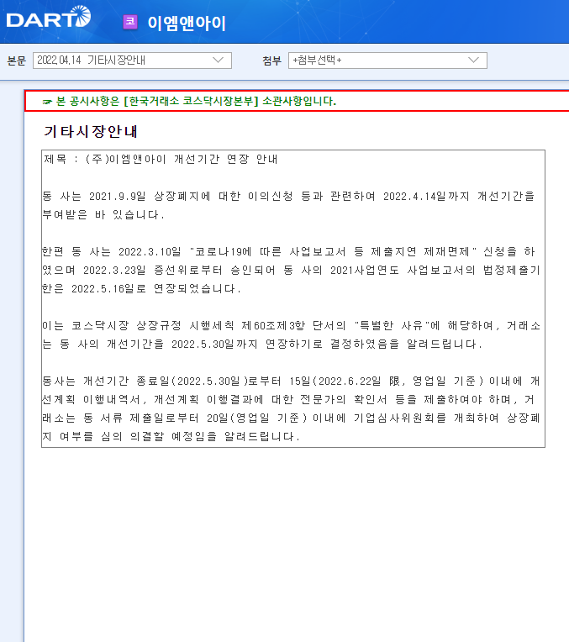Click the line stating 2022.5.30일까지 연장하기로 결정
The height and width of the screenshot is (642, 569).
262,344
